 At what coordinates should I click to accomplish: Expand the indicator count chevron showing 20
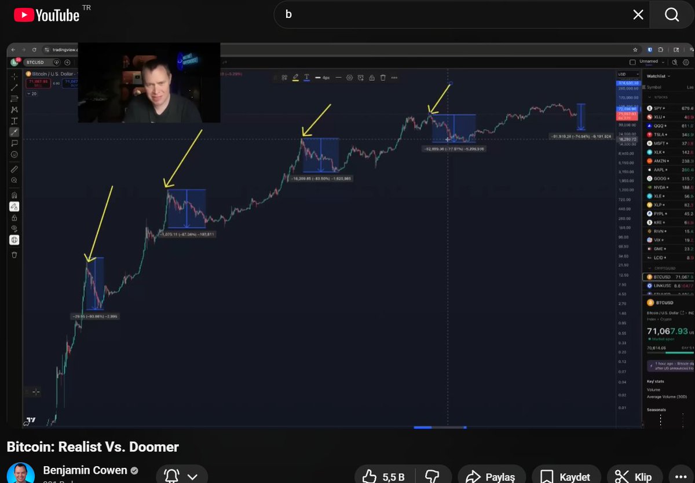(x=32, y=93)
